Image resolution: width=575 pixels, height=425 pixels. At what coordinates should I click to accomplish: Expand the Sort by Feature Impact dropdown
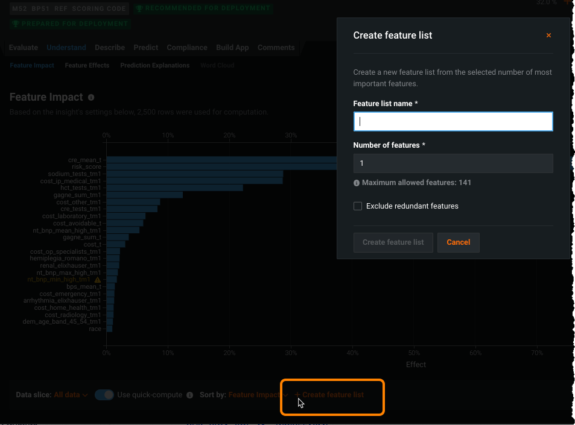coord(258,395)
